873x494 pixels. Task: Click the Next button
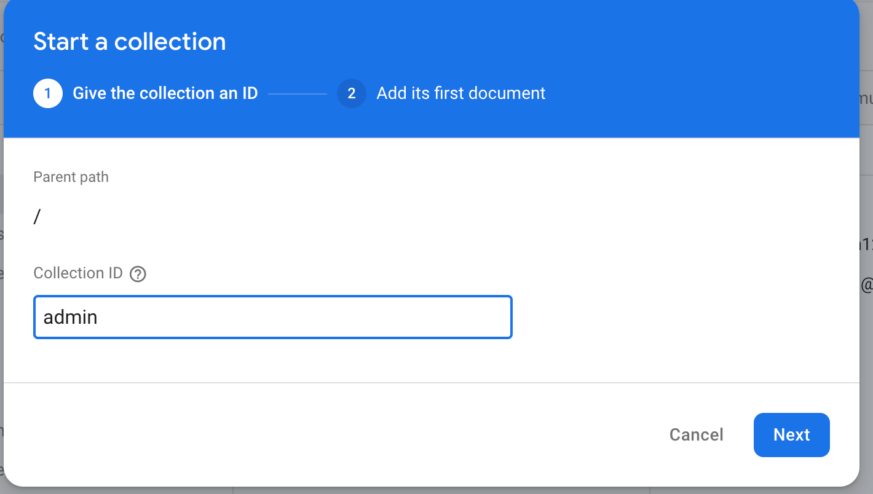[791, 435]
